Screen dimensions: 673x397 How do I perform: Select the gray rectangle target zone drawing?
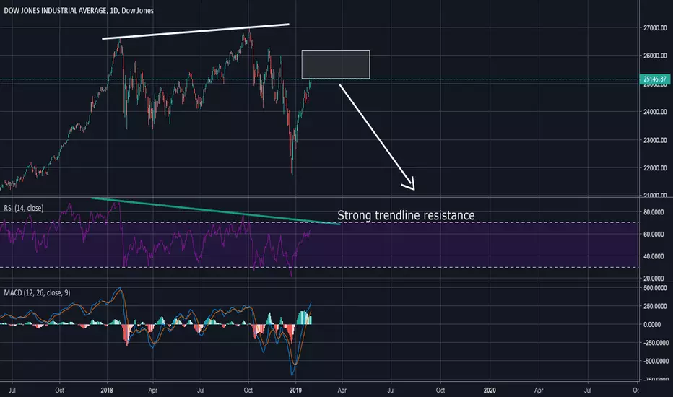pyautogui.click(x=336, y=64)
